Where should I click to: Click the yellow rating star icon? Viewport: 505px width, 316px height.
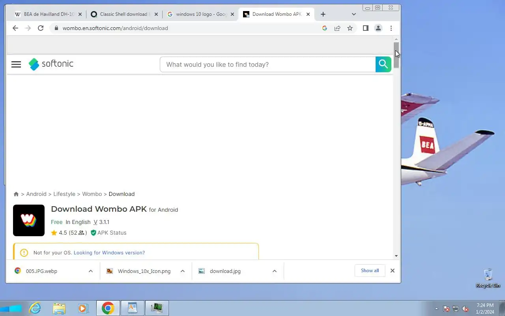[x=54, y=233]
